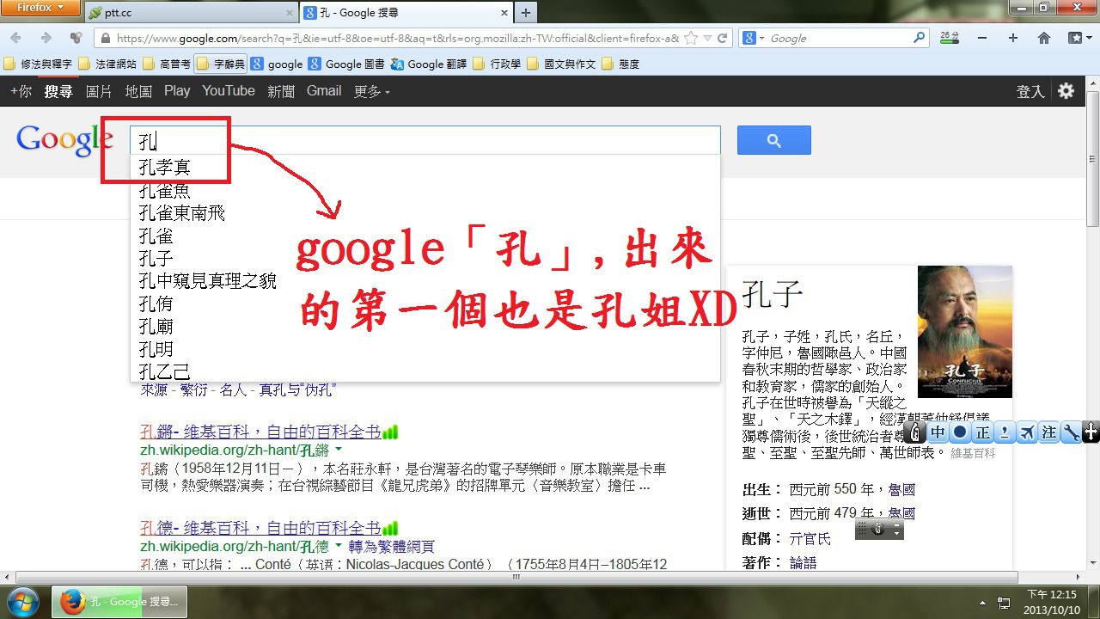Expand green arrow next to 孔德 URL
This screenshot has height=619, width=1100.
(339, 546)
